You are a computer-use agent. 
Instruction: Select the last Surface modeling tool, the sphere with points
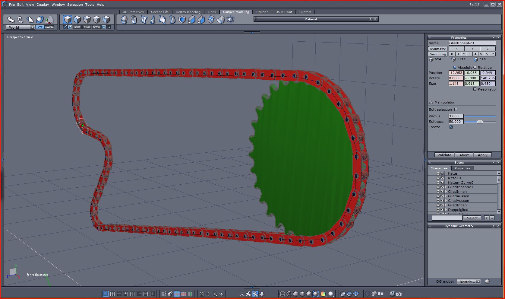[x=231, y=20]
